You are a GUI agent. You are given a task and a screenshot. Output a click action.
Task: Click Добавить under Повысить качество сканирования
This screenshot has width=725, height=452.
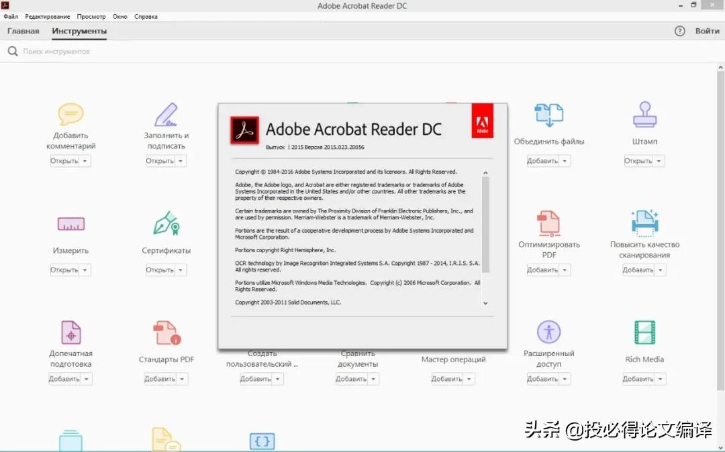(x=638, y=270)
